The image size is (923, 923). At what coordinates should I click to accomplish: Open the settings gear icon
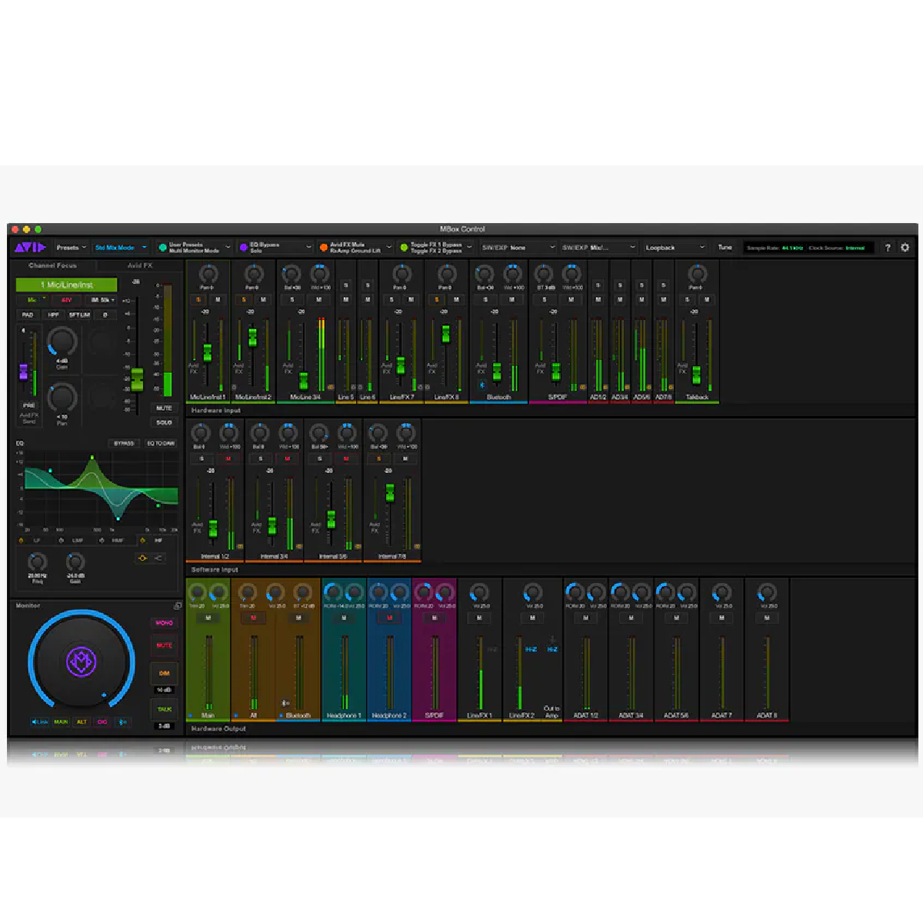(x=905, y=248)
